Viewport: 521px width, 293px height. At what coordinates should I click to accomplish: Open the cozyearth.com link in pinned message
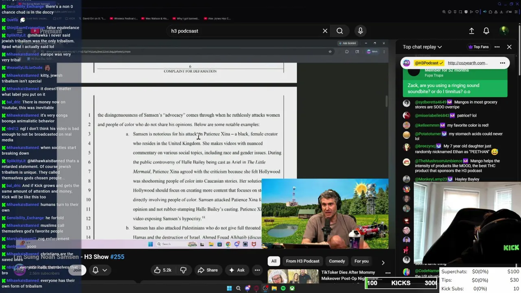[x=467, y=63]
